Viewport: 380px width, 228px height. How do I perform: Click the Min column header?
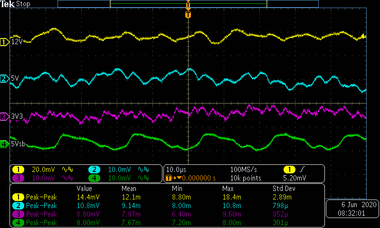click(177, 189)
